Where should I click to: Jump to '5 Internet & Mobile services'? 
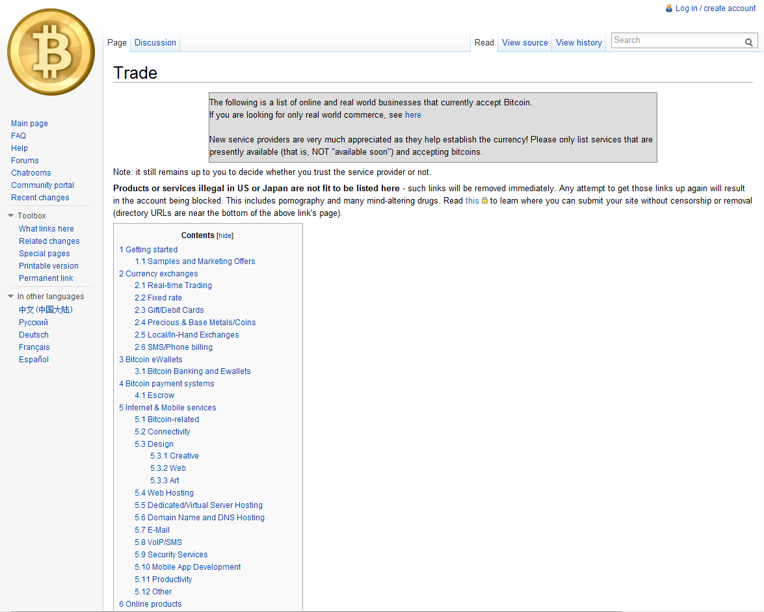coord(168,408)
